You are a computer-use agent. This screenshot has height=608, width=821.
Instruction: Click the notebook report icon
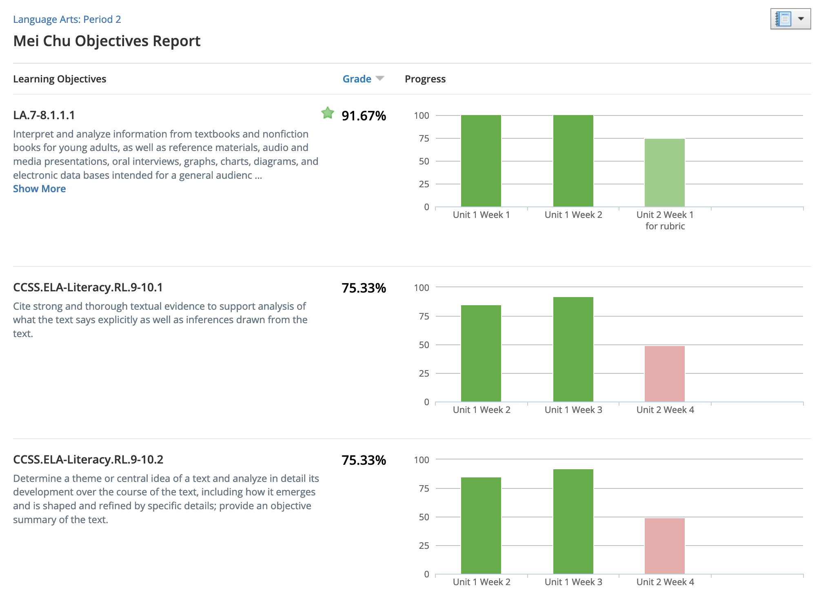[x=783, y=19]
